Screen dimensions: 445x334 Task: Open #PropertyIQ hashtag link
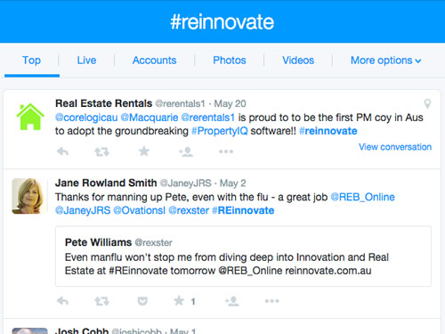pyautogui.click(x=220, y=131)
